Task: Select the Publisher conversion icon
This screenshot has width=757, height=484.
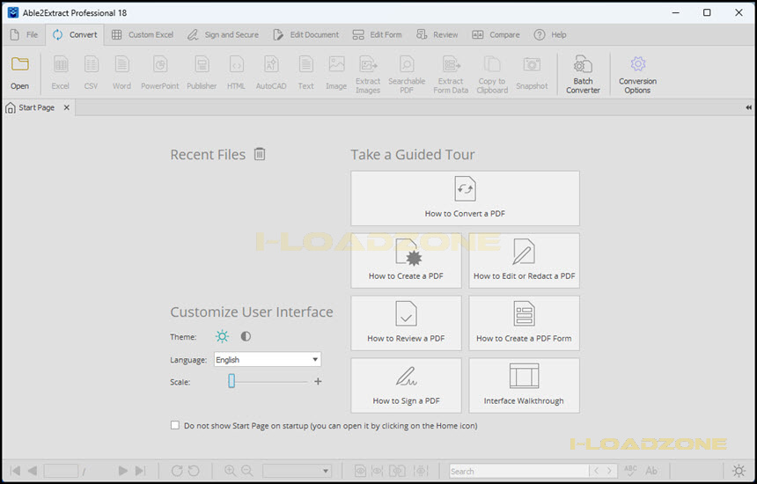Action: [202, 64]
